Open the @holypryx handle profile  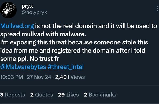[x=34, y=13]
